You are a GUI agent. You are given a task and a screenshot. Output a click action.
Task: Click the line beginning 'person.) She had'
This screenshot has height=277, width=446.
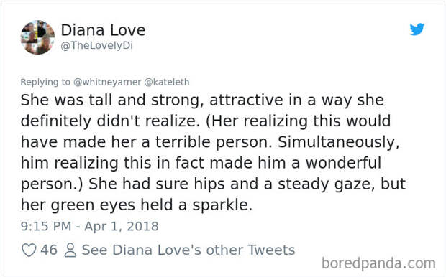coord(213,184)
